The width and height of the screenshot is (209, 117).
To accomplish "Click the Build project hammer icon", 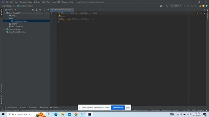I will coord(167,6).
